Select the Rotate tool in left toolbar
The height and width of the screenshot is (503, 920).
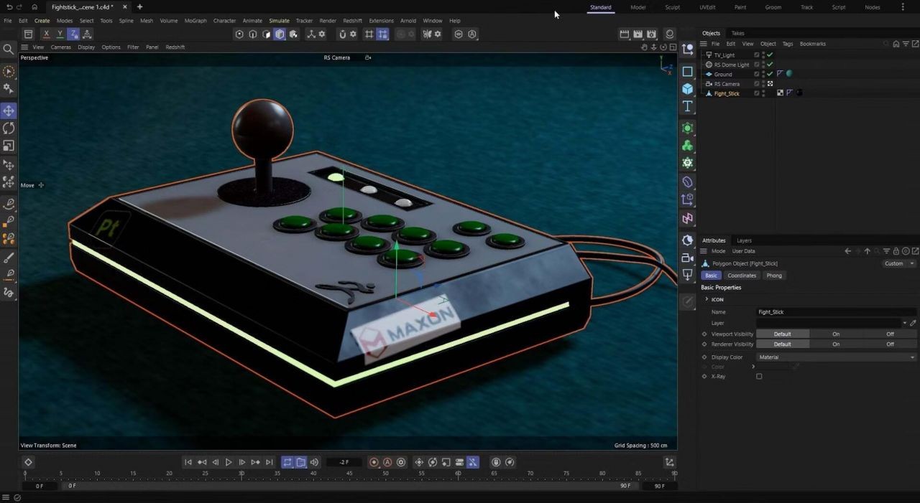coord(9,128)
